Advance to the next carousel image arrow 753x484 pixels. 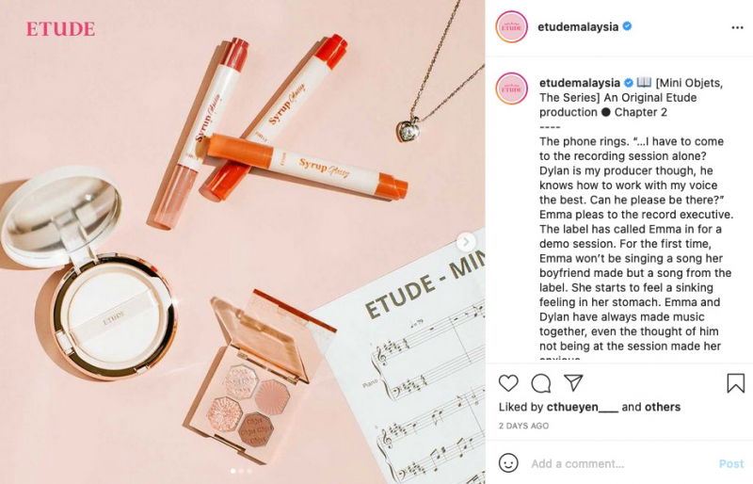point(465,242)
